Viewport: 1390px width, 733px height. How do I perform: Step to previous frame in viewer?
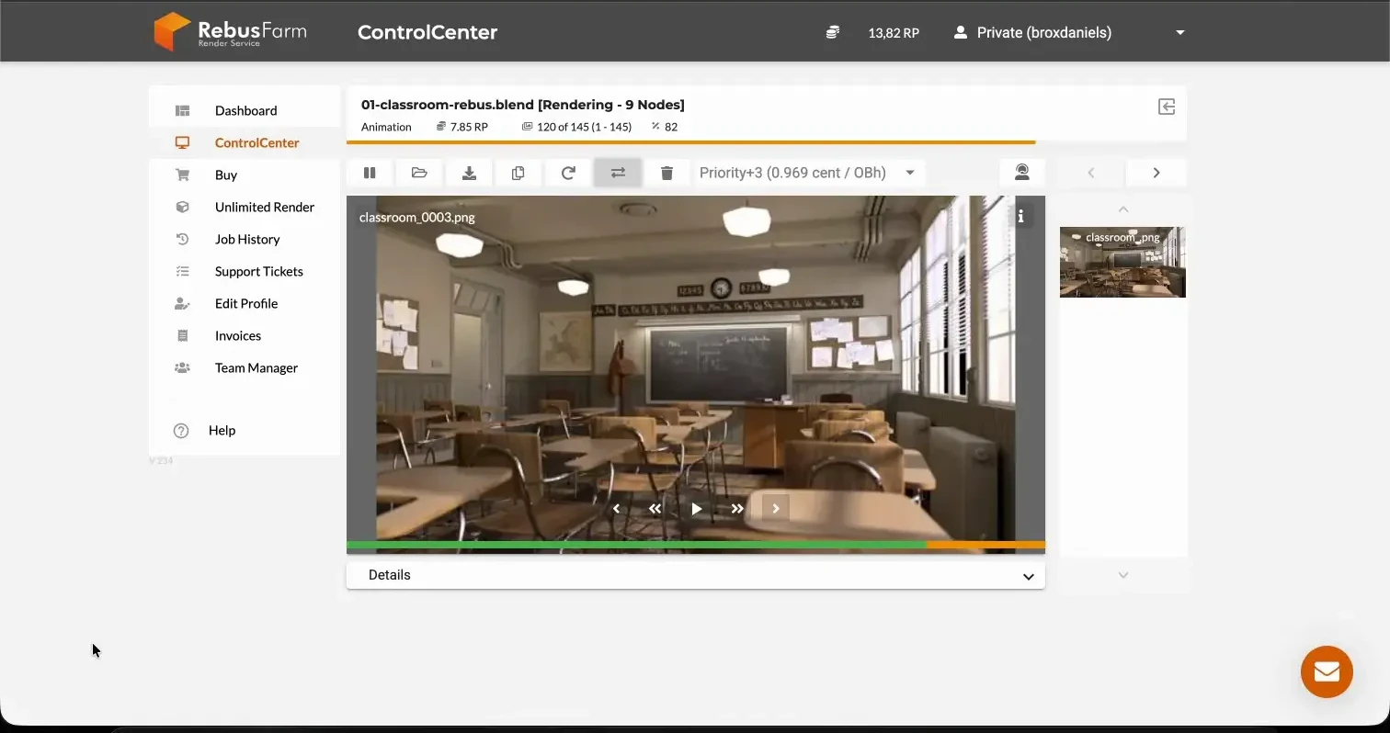tap(616, 509)
